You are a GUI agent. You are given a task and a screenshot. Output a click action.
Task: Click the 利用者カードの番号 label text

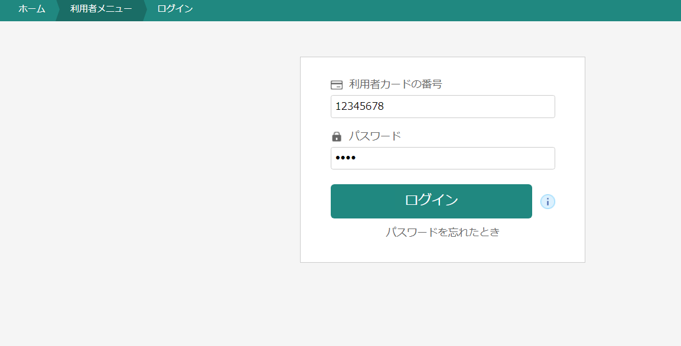click(x=395, y=84)
